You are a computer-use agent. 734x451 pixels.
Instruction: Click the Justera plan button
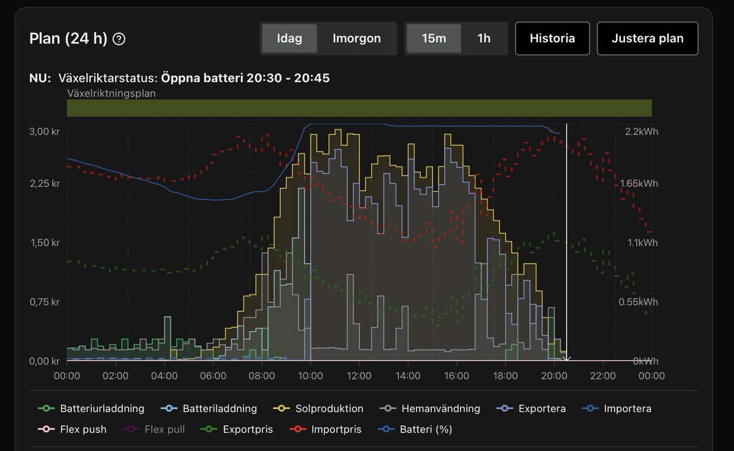(648, 38)
